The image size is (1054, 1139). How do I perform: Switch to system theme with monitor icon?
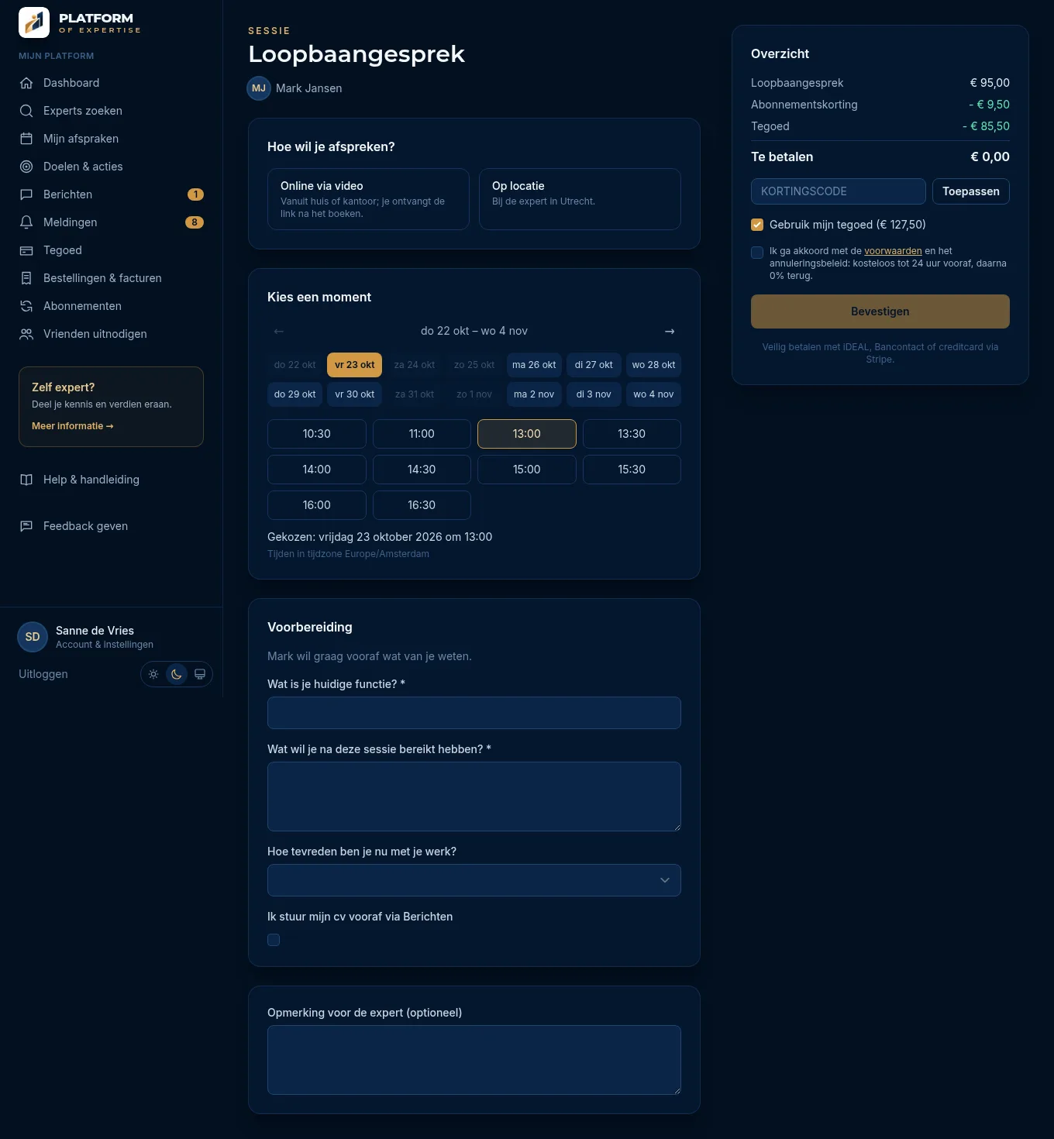pos(200,674)
